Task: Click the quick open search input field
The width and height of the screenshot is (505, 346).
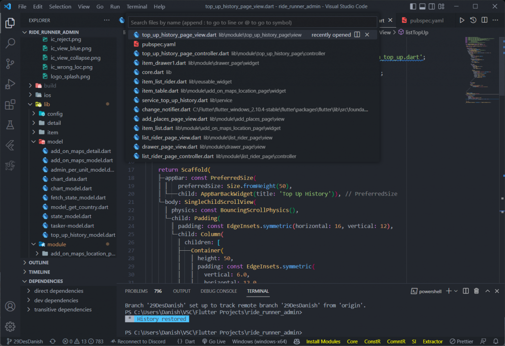Action: pyautogui.click(x=252, y=23)
